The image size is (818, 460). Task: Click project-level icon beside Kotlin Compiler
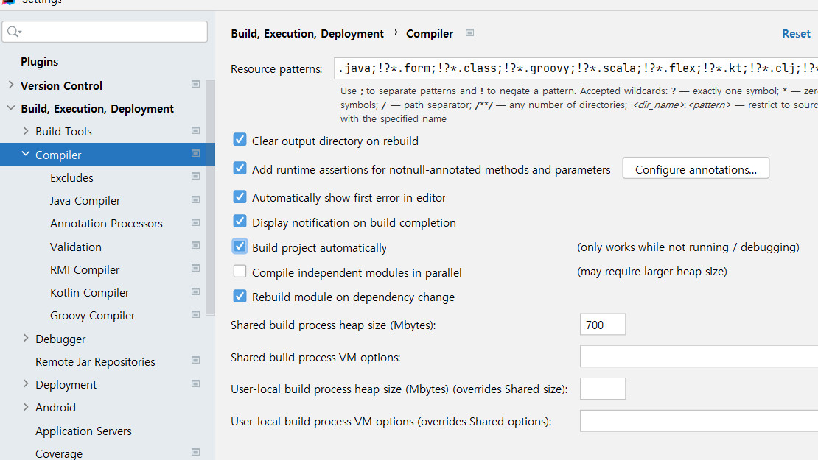[195, 291]
